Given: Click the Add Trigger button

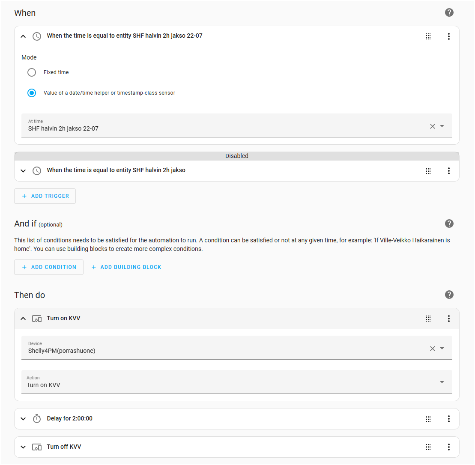Looking at the screenshot, I should point(45,196).
